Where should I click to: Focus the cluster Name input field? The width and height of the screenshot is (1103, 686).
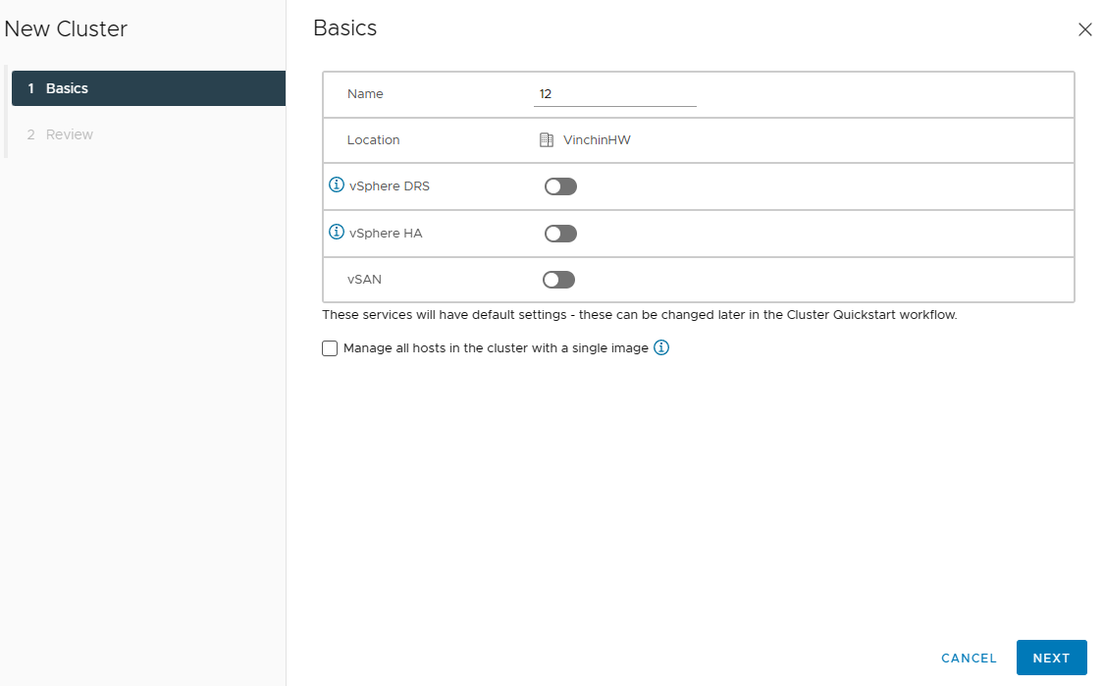click(615, 94)
